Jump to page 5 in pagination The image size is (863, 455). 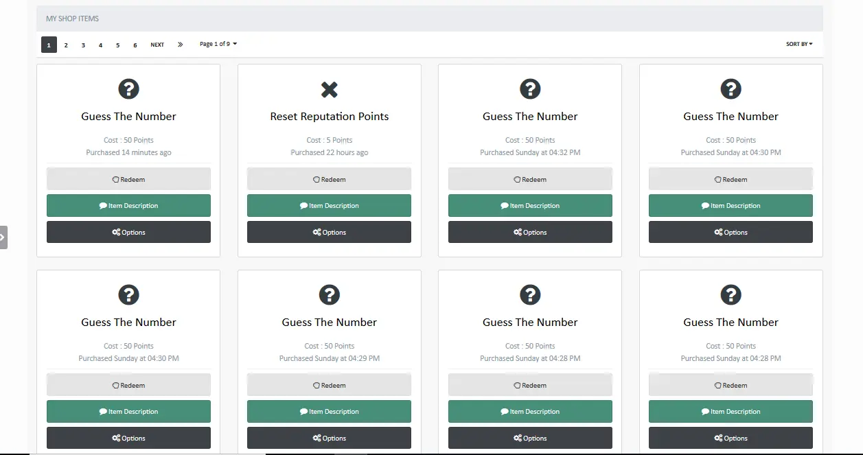[x=117, y=45]
